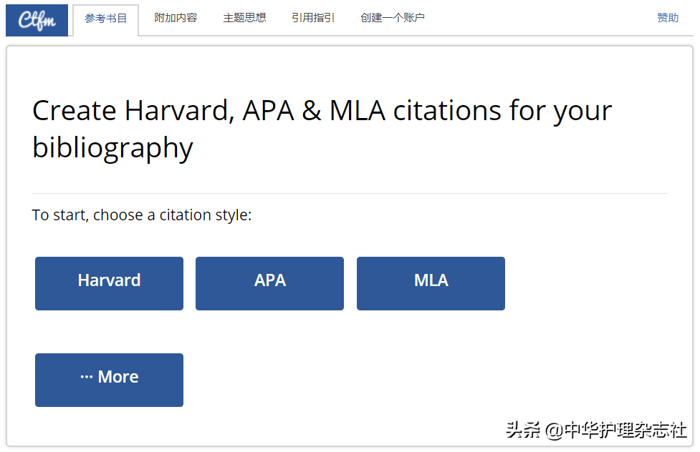Choose the APA citation style button

(269, 283)
